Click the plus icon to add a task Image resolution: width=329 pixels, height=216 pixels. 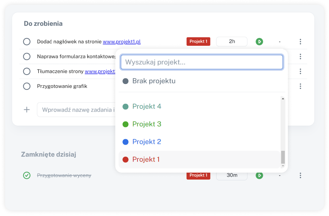pos(27,109)
